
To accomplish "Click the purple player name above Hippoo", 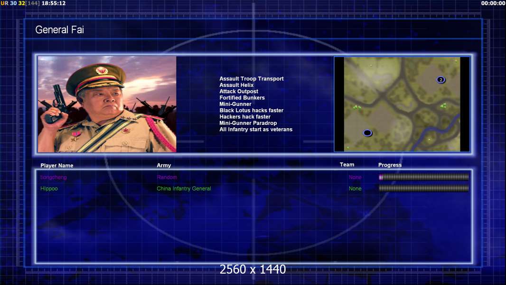I will pos(54,177).
